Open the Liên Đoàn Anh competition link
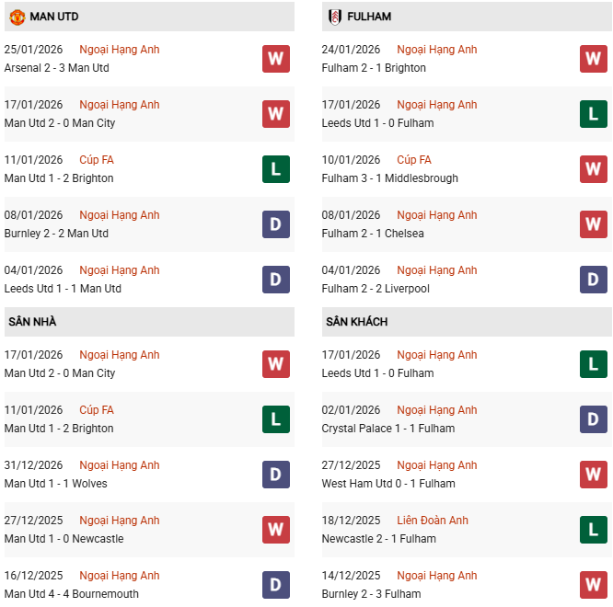 pyautogui.click(x=433, y=521)
